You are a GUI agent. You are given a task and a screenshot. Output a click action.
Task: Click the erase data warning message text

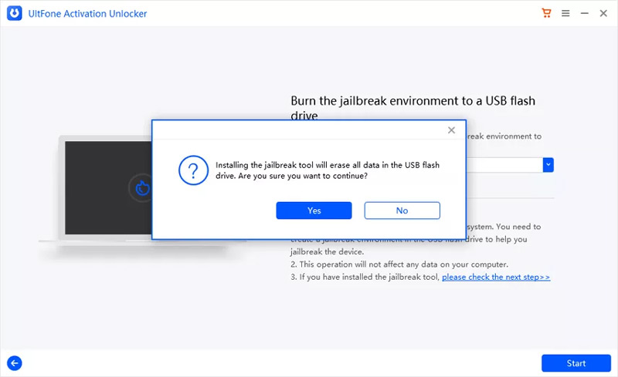click(x=328, y=170)
